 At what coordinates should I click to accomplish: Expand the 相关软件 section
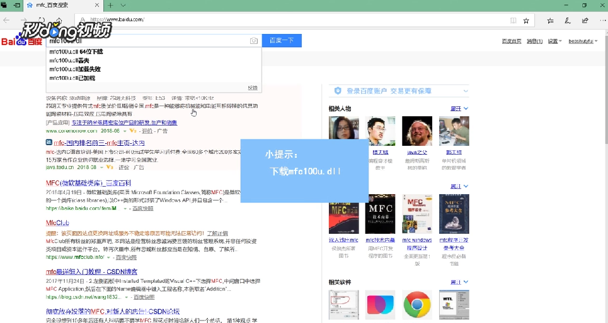[x=459, y=282]
